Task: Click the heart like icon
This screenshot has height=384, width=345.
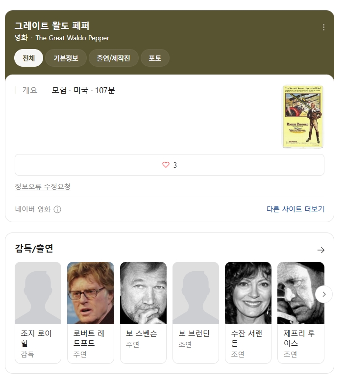Action: [166, 165]
